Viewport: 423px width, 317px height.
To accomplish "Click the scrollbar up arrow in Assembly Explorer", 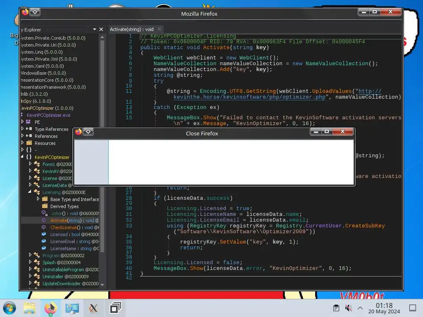I will click(x=102, y=37).
